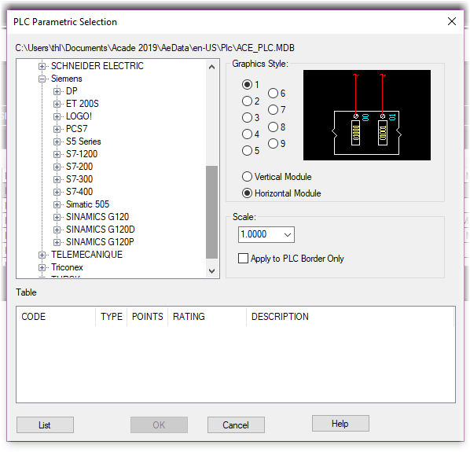Expand the LOGO! family node

[57, 116]
